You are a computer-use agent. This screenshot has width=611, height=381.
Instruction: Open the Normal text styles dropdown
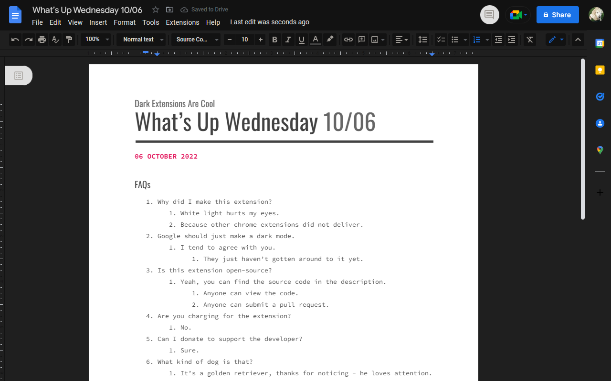(x=141, y=40)
